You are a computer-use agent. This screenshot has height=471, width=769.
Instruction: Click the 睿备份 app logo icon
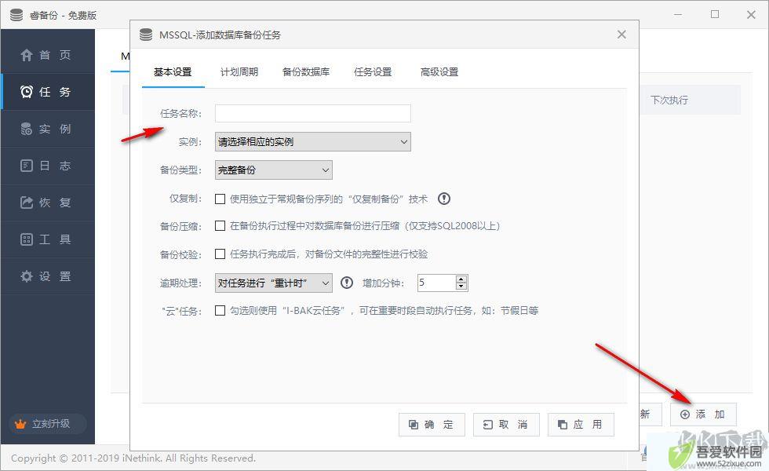point(16,15)
